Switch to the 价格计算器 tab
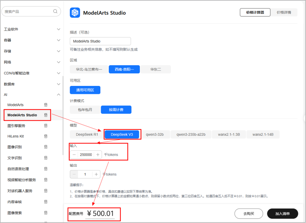The width and height of the screenshot is (306, 223). click(255, 12)
